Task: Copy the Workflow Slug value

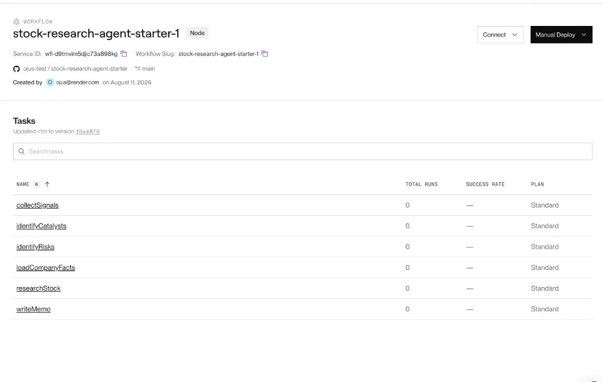Action: pos(265,54)
